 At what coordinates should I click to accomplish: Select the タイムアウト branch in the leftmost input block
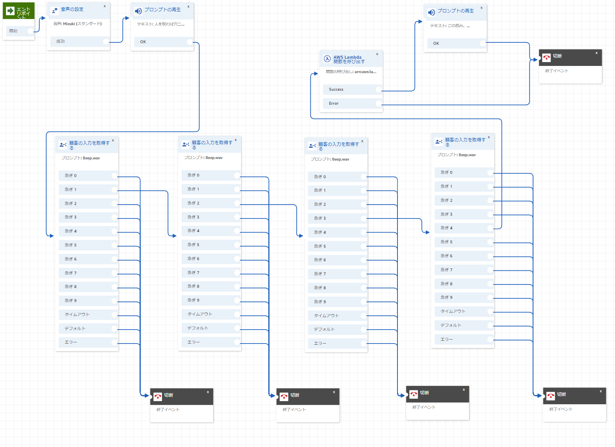88,315
